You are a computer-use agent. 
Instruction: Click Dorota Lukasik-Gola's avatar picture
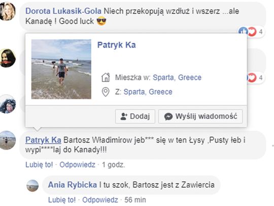click(7, 11)
